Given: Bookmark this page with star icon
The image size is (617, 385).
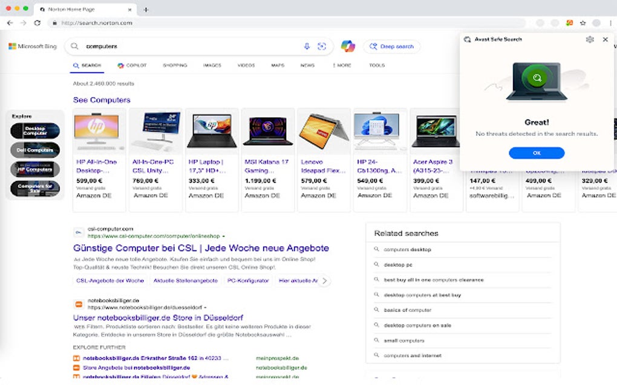Looking at the screenshot, I should [x=583, y=23].
